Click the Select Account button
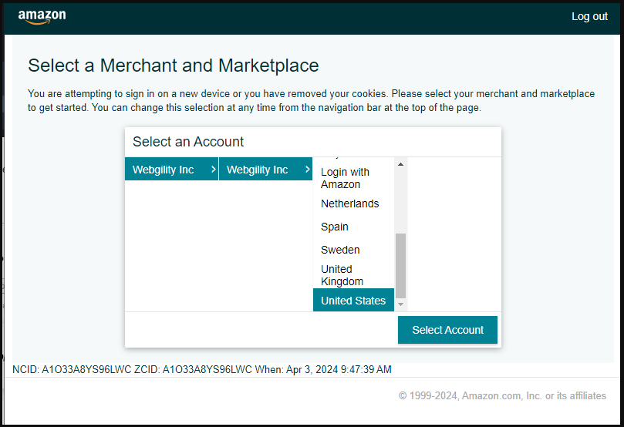The height and width of the screenshot is (427, 624). click(x=447, y=330)
